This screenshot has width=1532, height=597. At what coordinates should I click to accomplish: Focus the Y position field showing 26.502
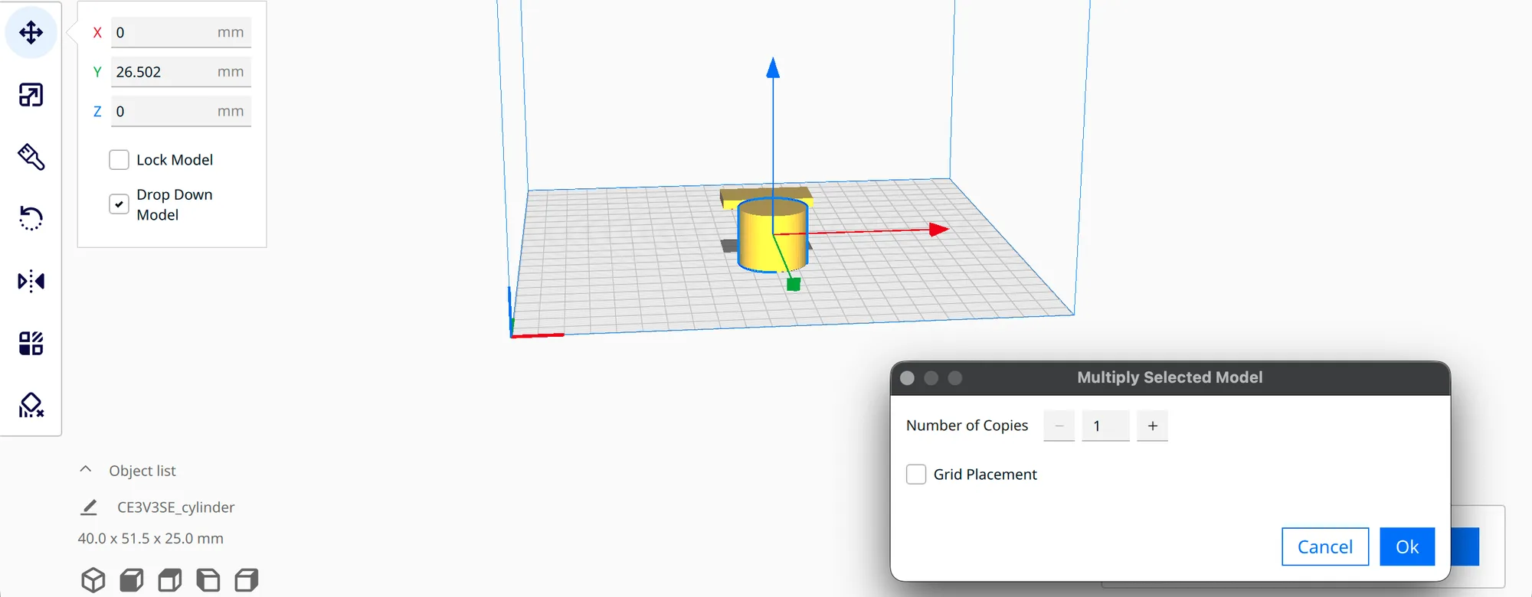(181, 72)
